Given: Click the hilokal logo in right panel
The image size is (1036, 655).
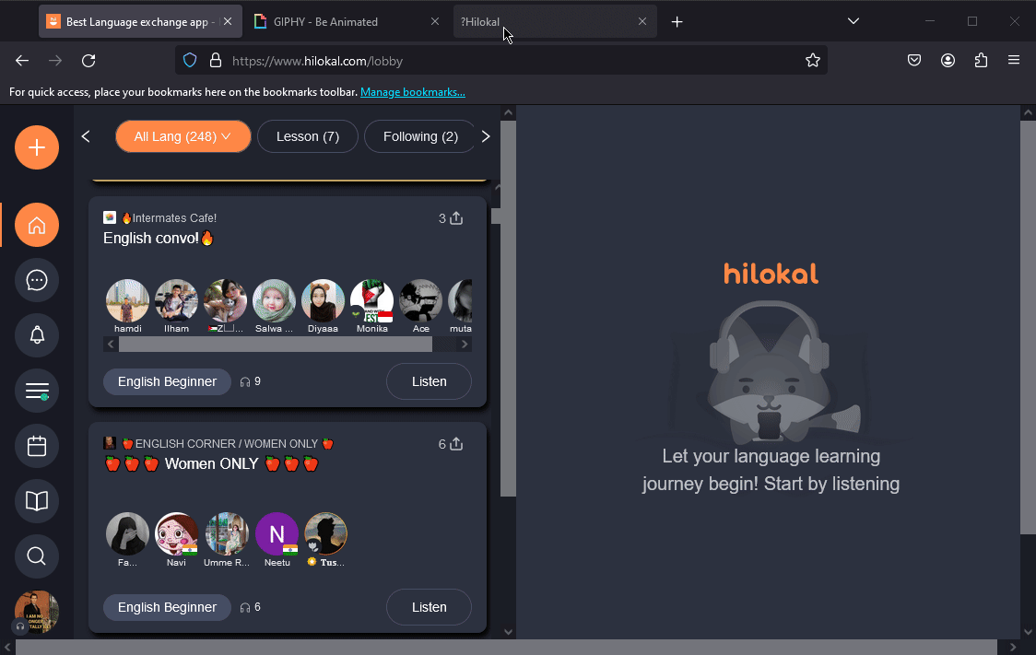Looking at the screenshot, I should [x=771, y=274].
